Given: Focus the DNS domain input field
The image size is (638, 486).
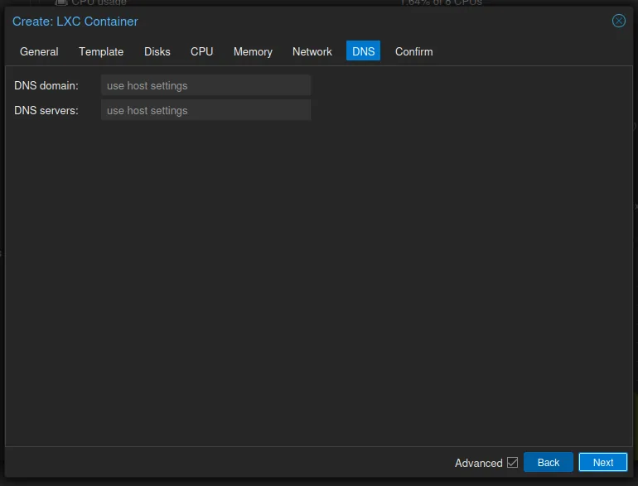Looking at the screenshot, I should [205, 85].
